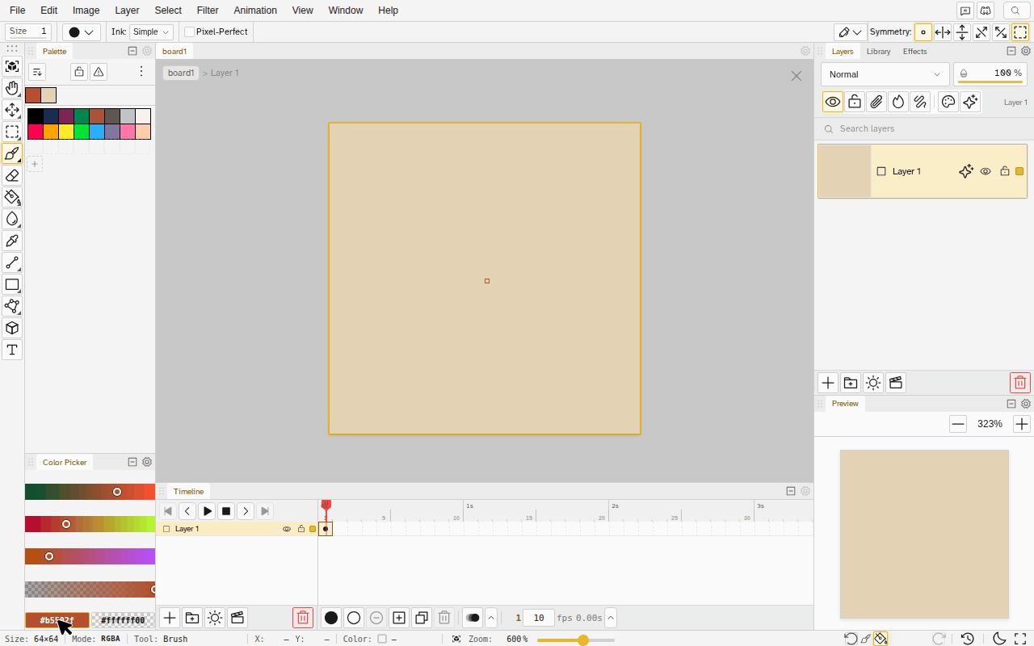Open the File menu
This screenshot has height=646, width=1034.
18,10
